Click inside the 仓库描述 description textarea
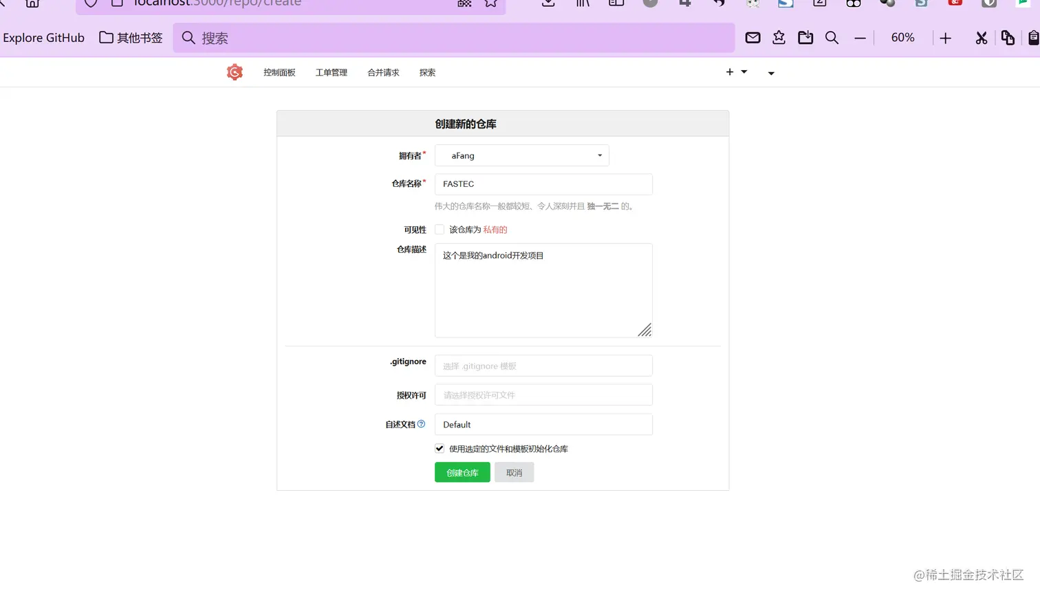Screen dimensions: 1040x598 (x=543, y=290)
